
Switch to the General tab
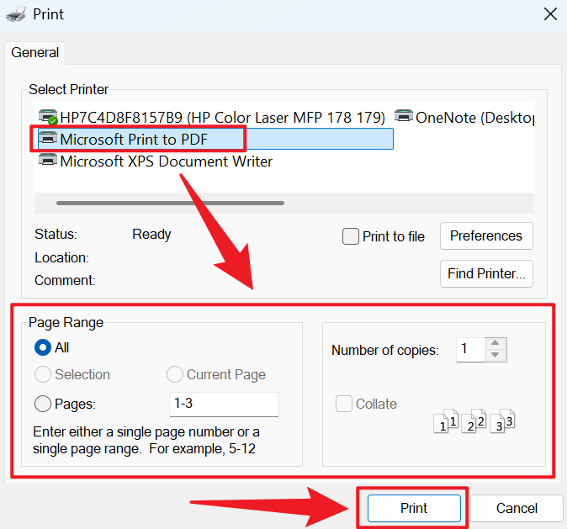point(35,53)
